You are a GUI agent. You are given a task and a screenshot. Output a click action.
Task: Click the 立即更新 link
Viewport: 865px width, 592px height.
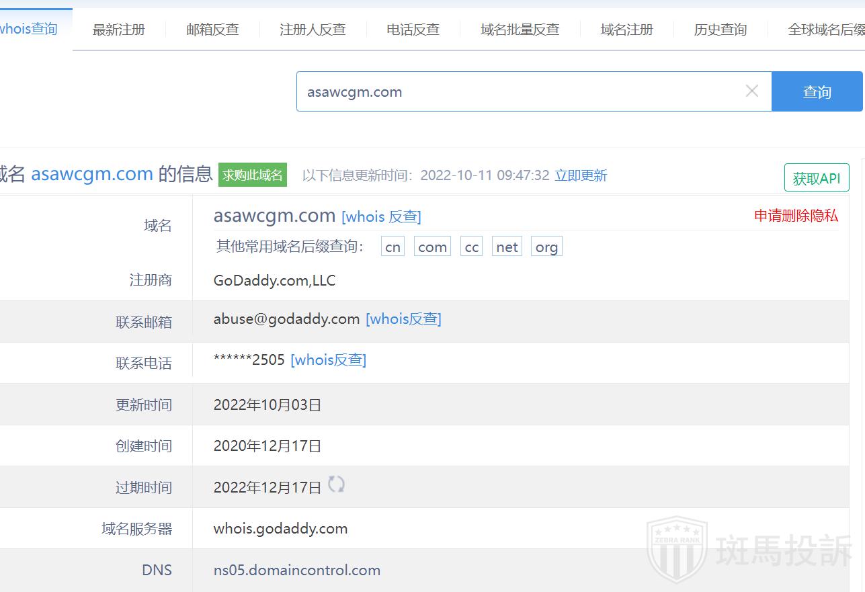(581, 175)
